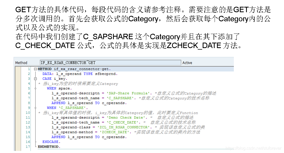Click 'l_s_operand-class' on line 13
This screenshot has height=153, width=284.
coord(71,127)
